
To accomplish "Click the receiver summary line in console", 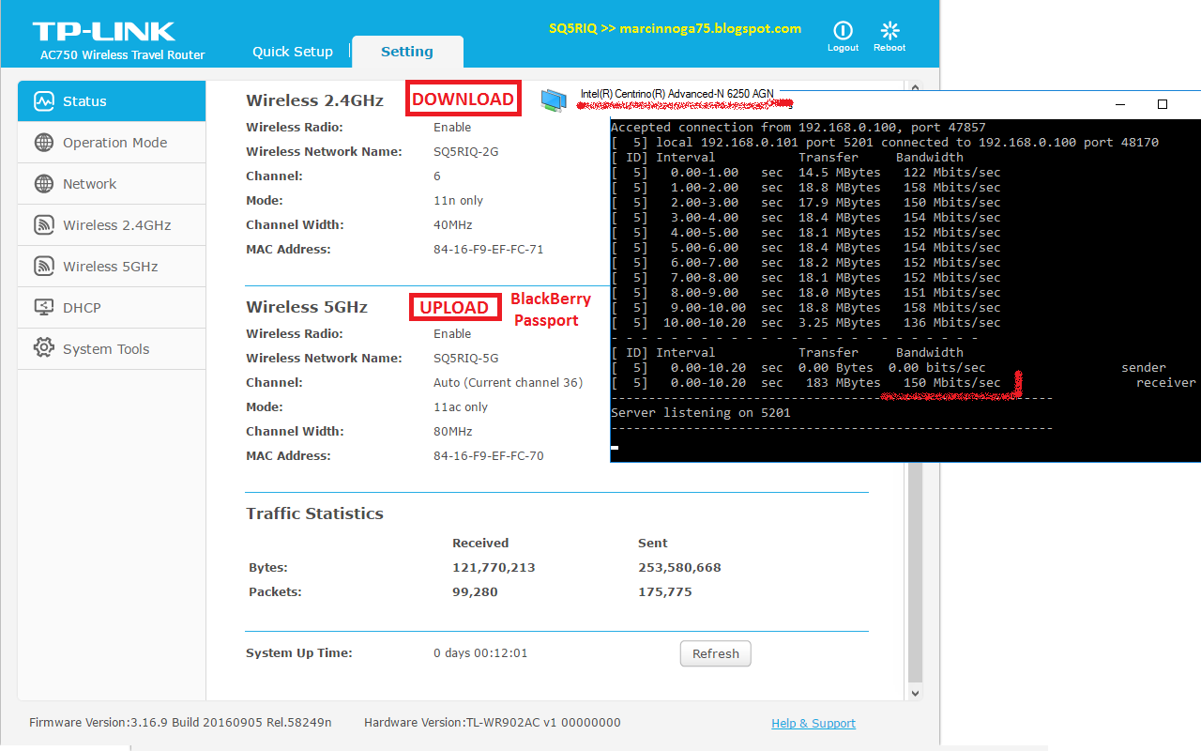I will pos(904,382).
